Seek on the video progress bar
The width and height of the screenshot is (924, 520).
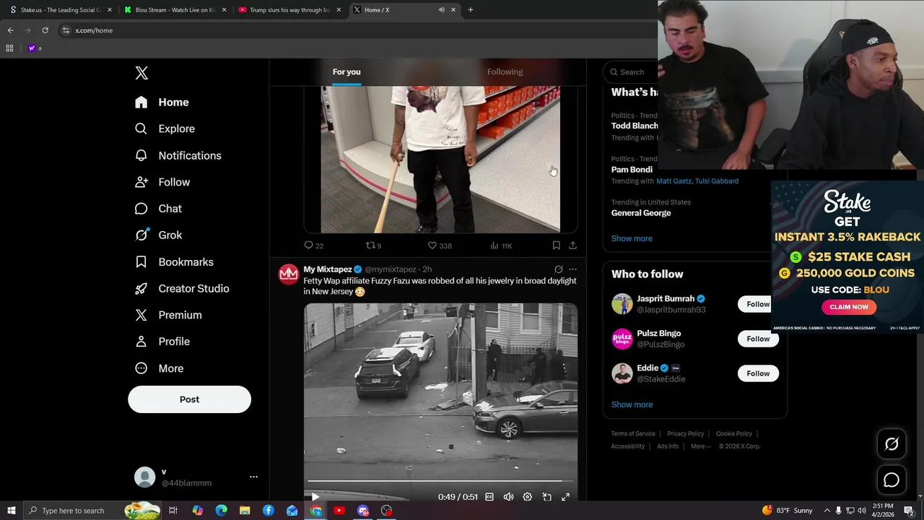(x=440, y=480)
